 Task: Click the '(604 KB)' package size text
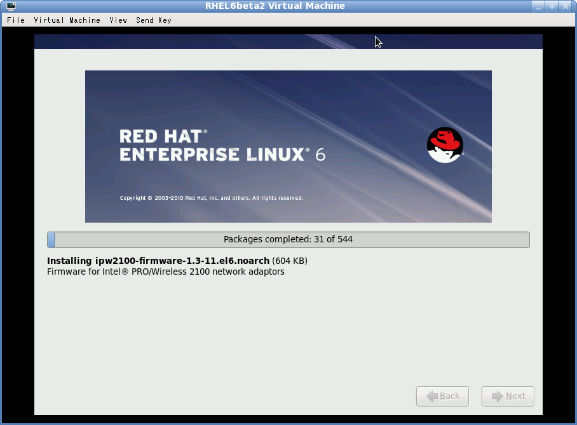290,261
